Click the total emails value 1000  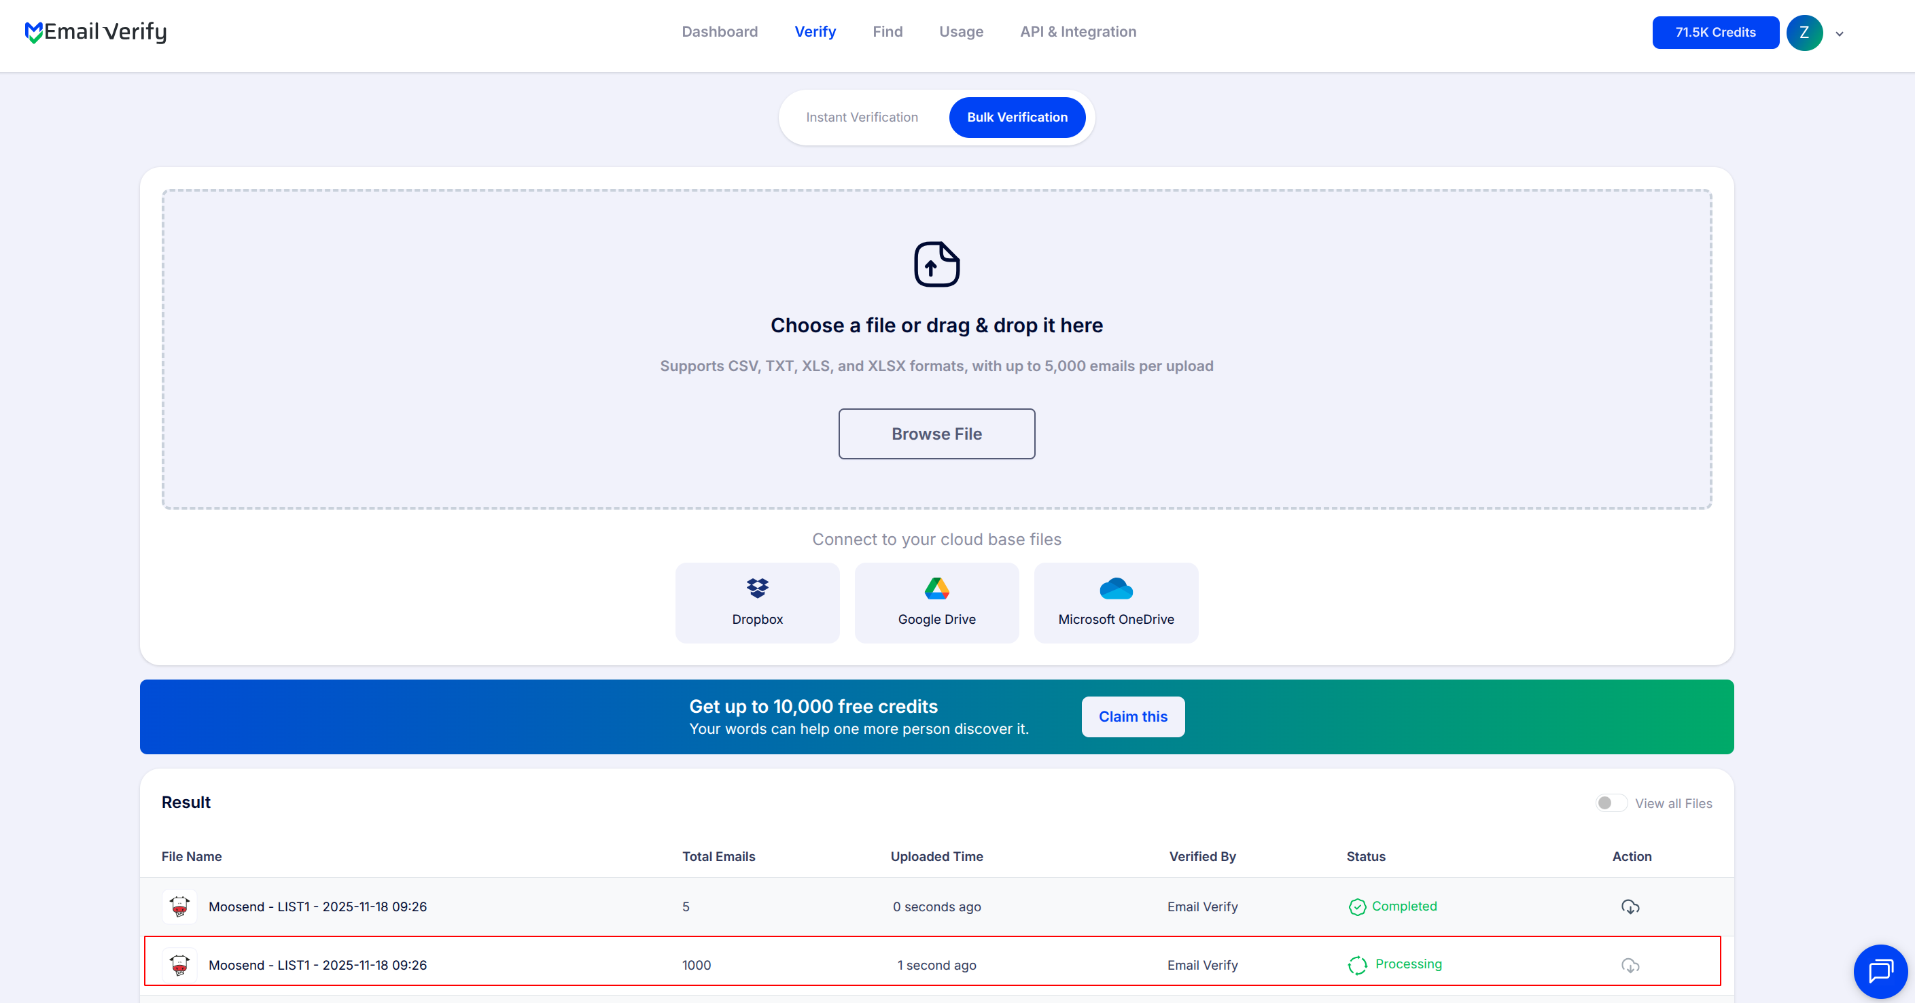pos(697,965)
